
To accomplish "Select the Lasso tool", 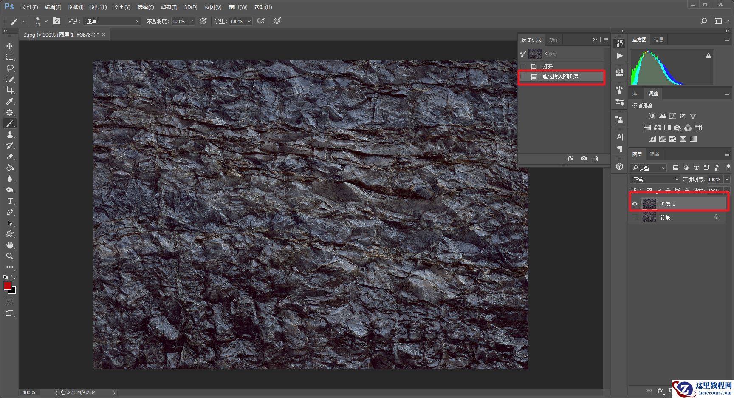I will click(10, 68).
